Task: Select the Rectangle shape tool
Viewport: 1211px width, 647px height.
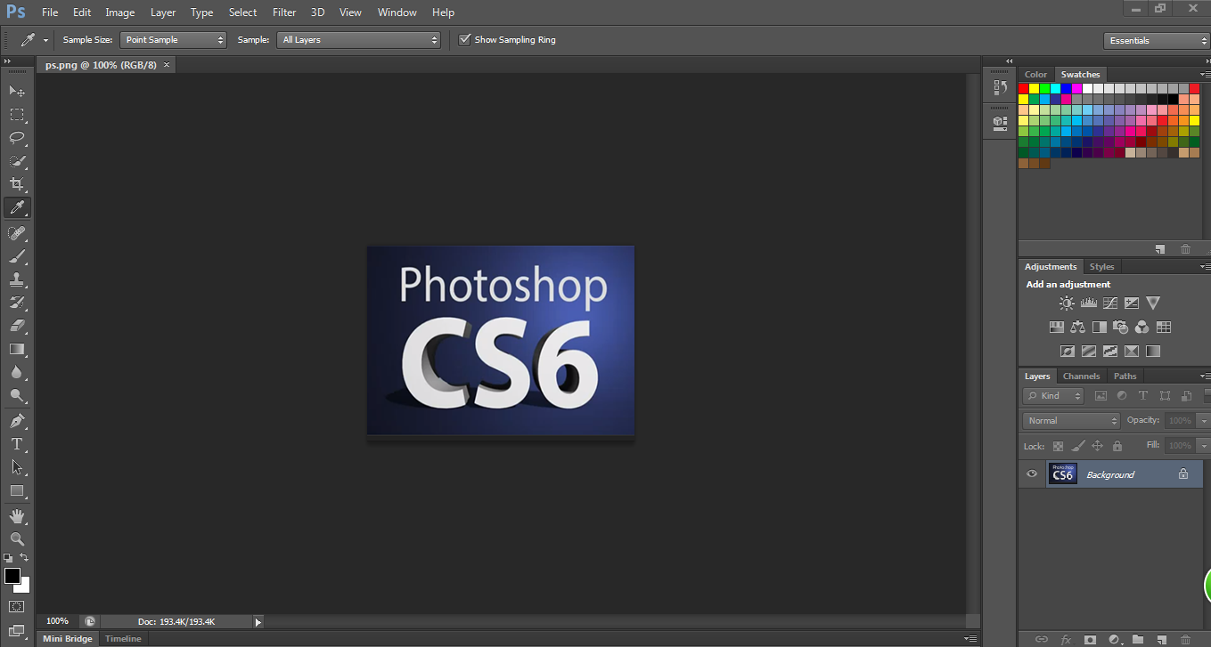Action: pos(17,490)
